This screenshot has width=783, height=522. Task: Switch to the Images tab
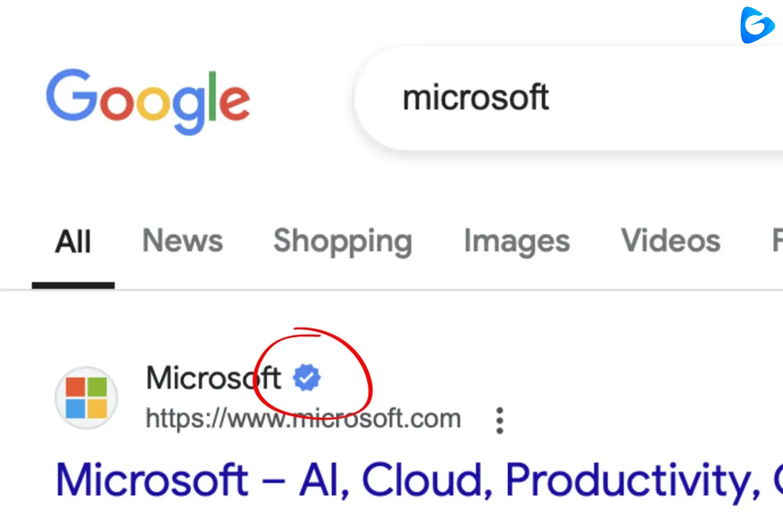pos(517,242)
